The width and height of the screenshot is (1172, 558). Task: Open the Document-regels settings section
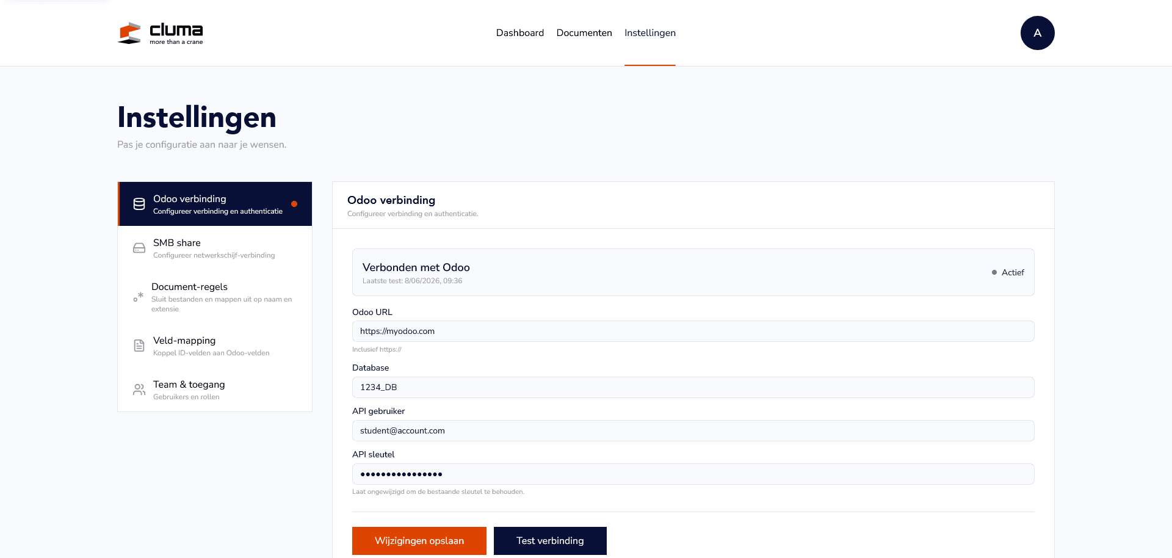(x=215, y=297)
